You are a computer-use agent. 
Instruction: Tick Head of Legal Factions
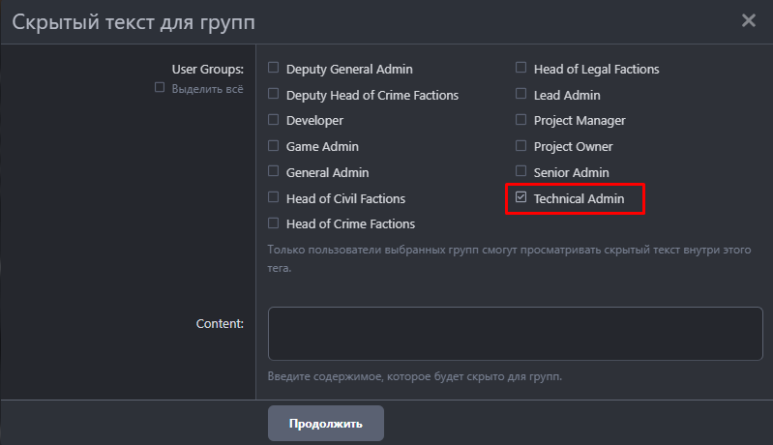pyautogui.click(x=521, y=69)
